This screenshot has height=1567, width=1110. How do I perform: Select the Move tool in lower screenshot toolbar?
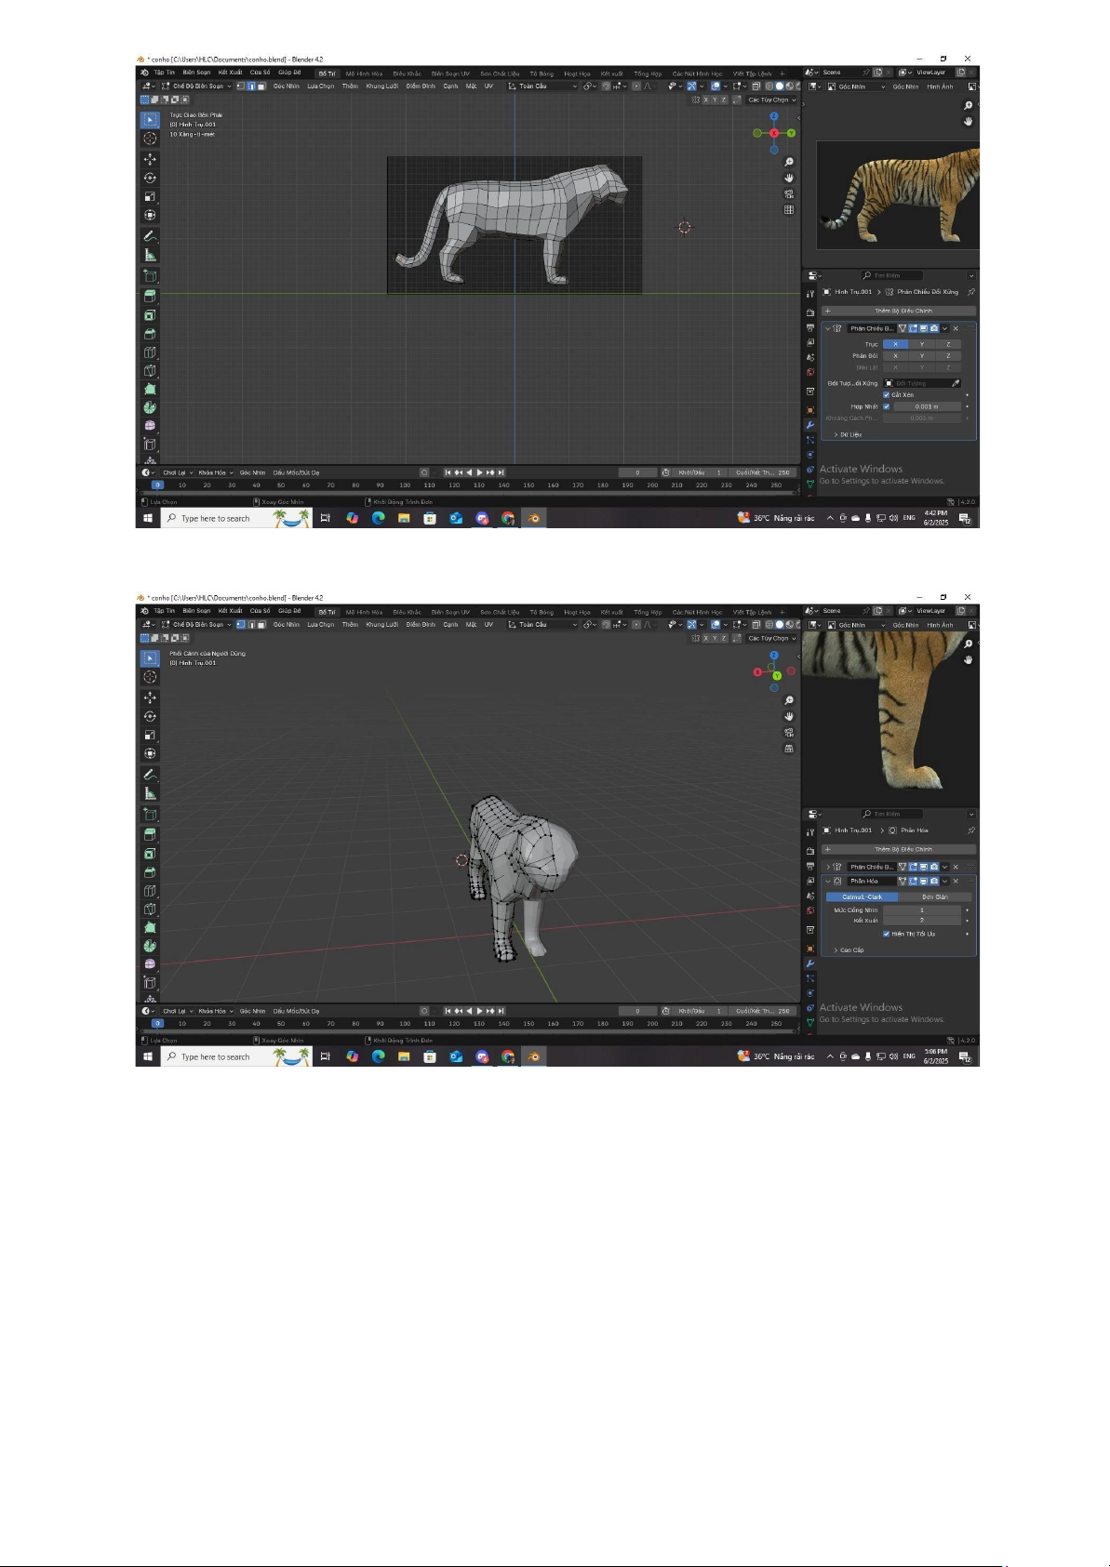click(x=150, y=697)
